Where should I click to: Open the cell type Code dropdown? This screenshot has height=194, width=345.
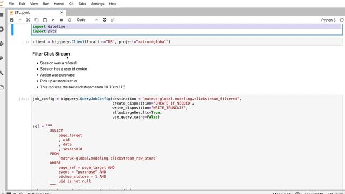click(x=87, y=20)
